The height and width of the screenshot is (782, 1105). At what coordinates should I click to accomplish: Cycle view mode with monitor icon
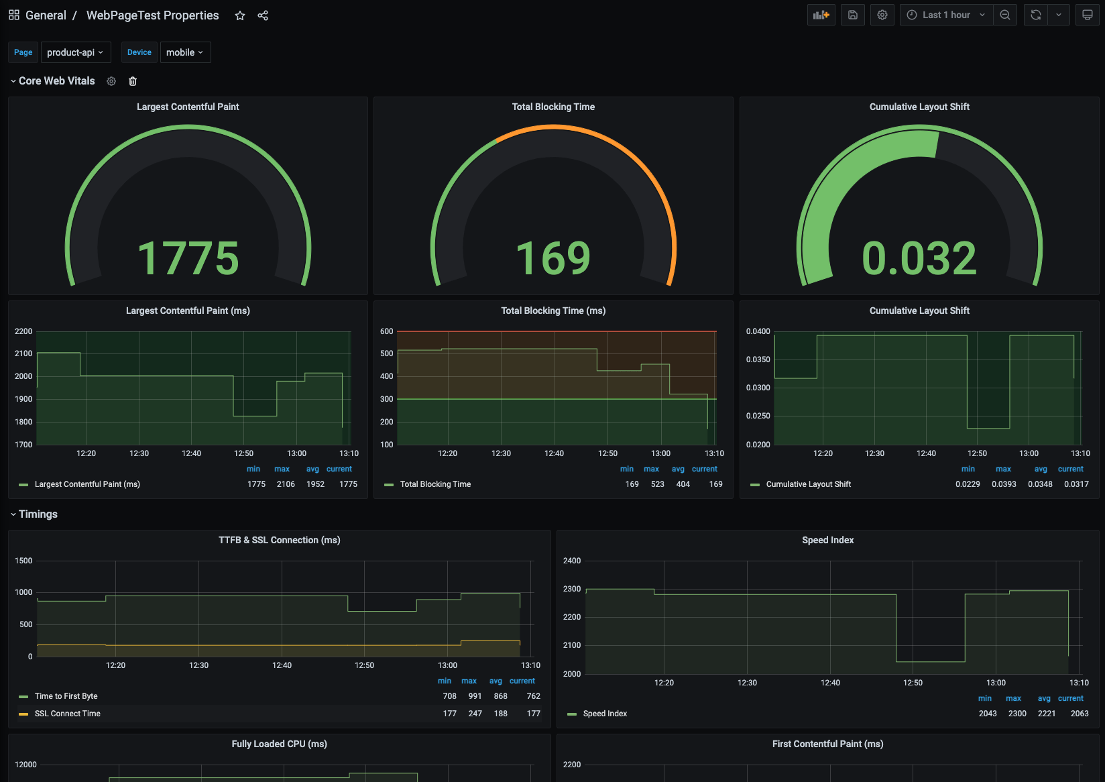coord(1088,15)
